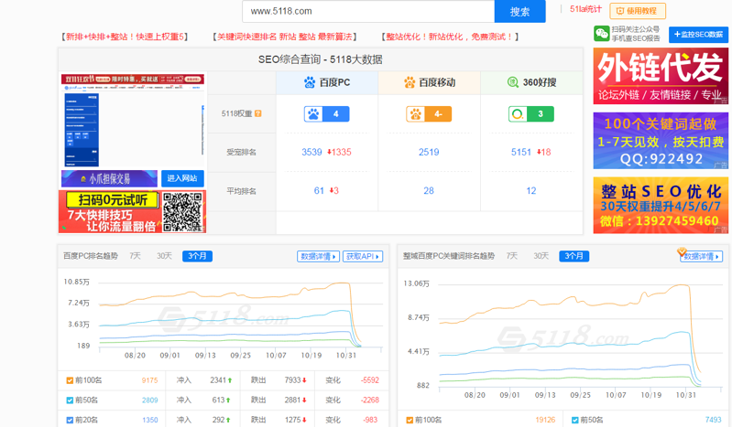732x427 pixels.
Task: Select 7天 tab in 整域百度PC关键词排名趋势 chart
Action: (512, 256)
